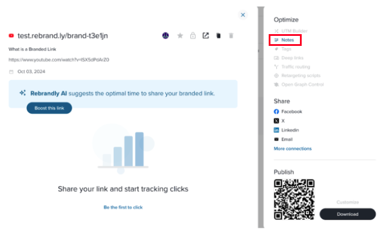Open Open Graph Control option

(299, 84)
